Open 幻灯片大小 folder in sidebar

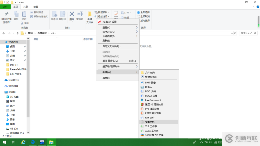point(16,74)
